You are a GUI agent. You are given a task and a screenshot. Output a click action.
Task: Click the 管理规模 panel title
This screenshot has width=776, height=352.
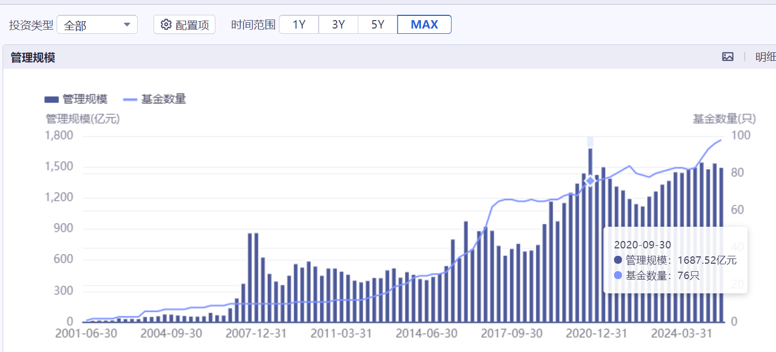click(33, 58)
